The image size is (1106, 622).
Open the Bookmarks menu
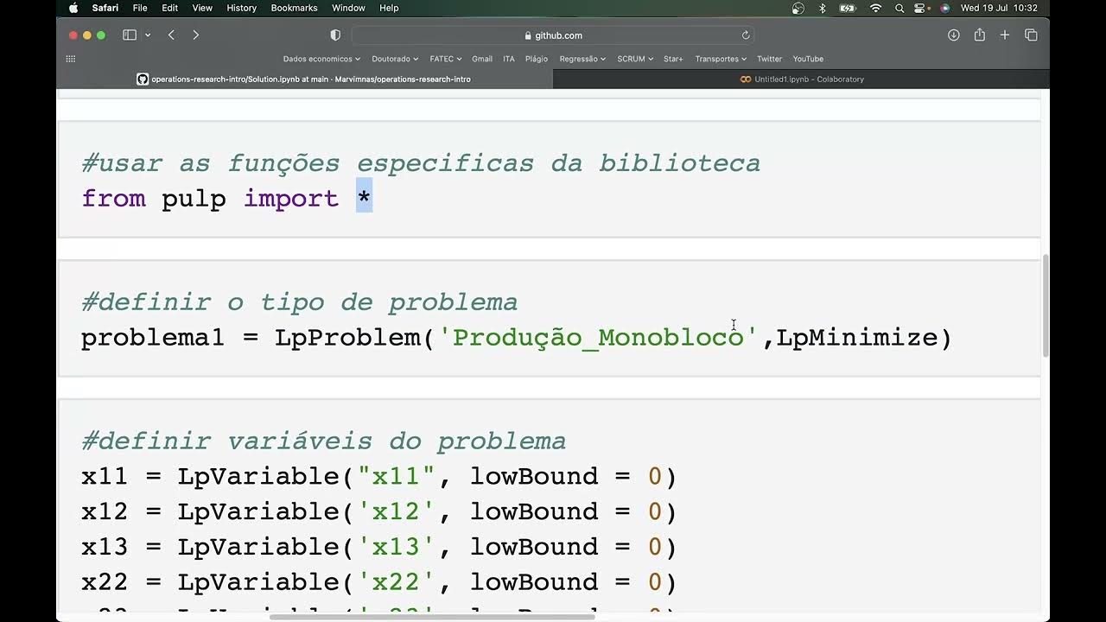tap(294, 8)
